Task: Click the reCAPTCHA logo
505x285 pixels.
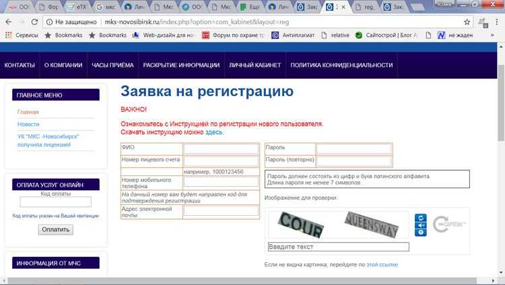Action: coord(448,225)
